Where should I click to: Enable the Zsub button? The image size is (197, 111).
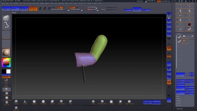(77, 7)
